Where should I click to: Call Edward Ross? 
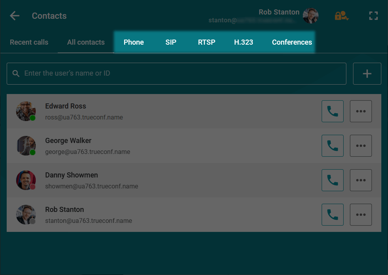point(333,111)
